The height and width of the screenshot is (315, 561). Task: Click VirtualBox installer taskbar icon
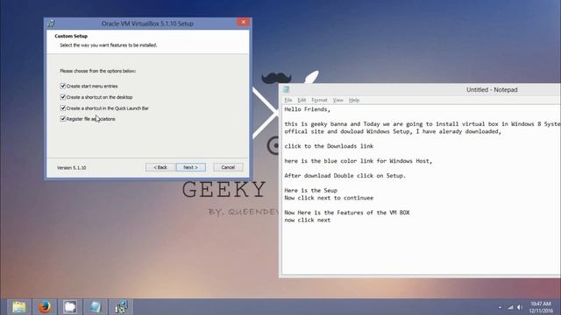point(121,307)
